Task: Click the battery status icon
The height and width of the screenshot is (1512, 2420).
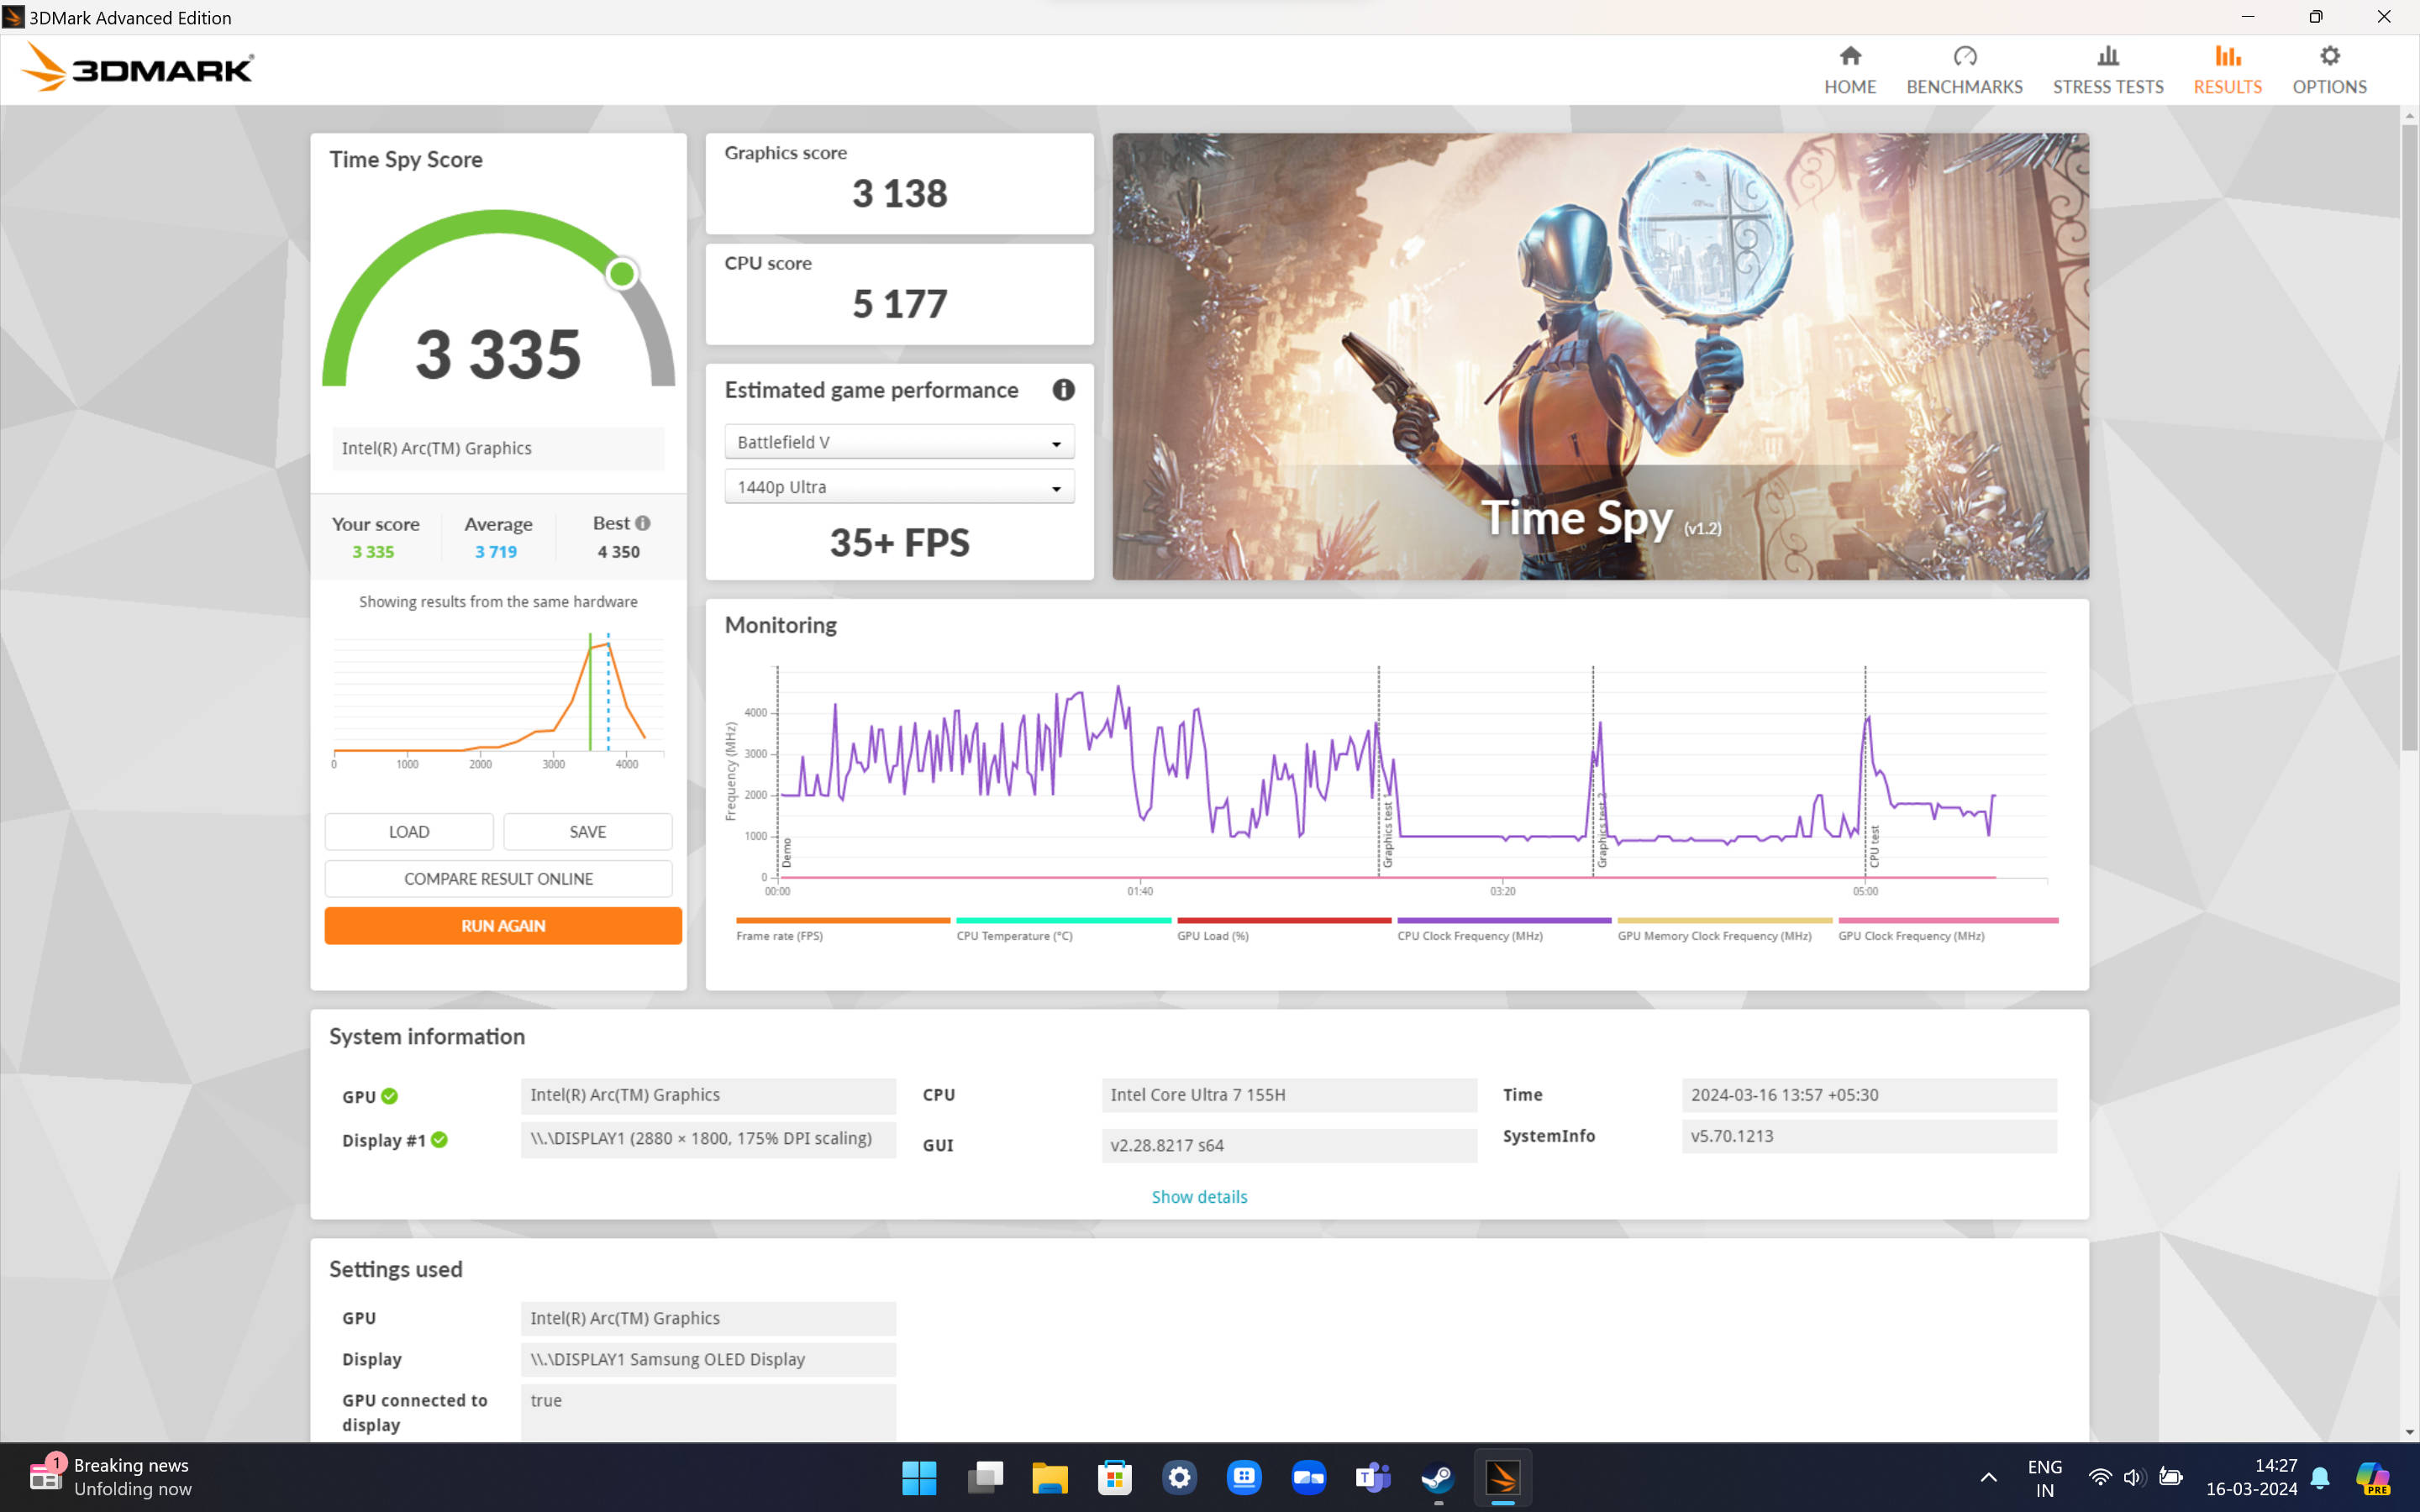Action: [2170, 1477]
